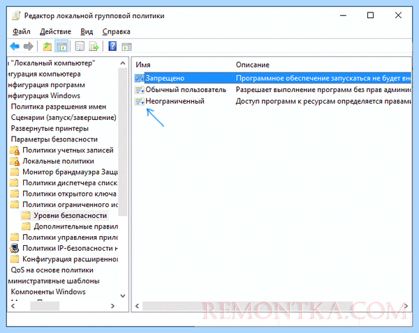Click the Group Policy Editor title bar icon
The width and height of the screenshot is (419, 333).
pos(16,16)
